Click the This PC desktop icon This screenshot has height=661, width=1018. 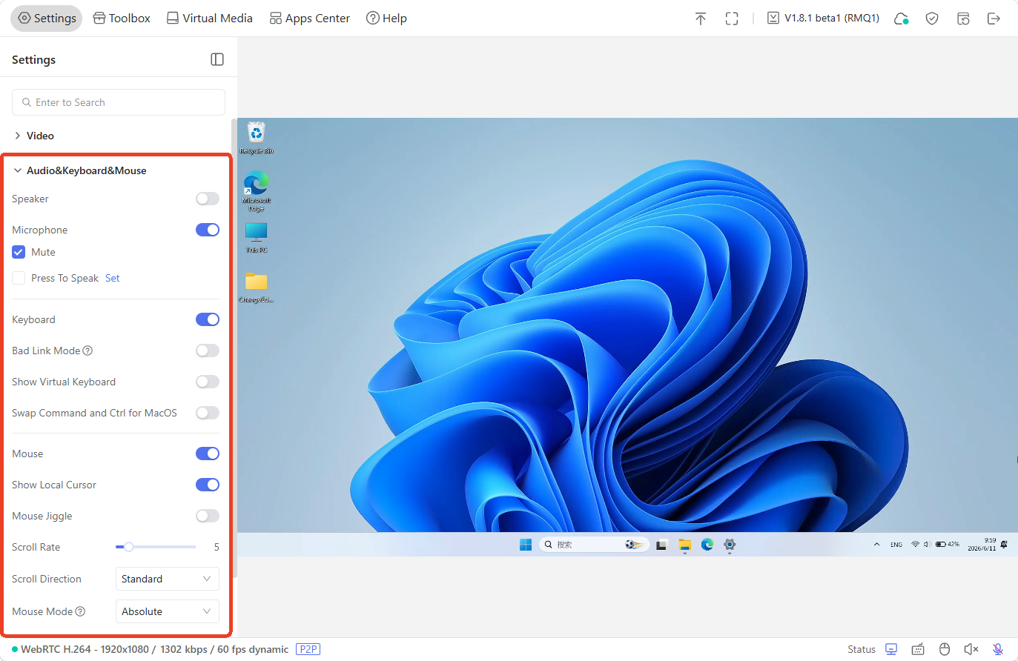click(257, 238)
